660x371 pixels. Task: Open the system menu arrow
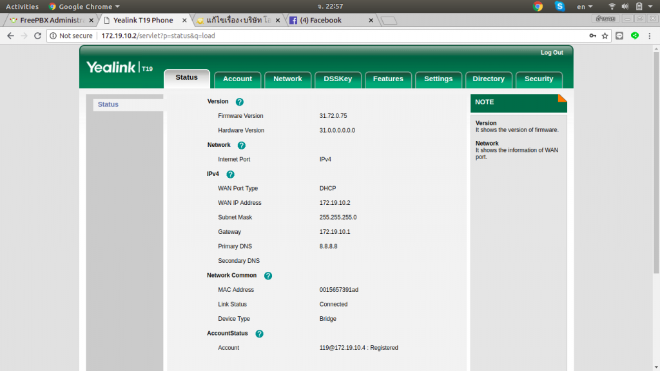pyautogui.click(x=651, y=6)
